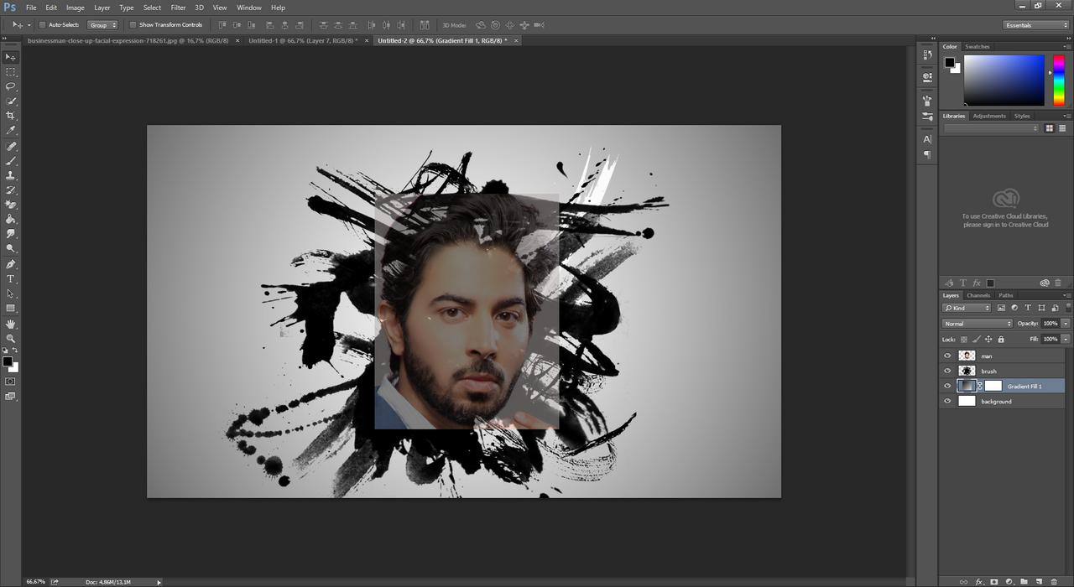Switch to the Channels tab

pyautogui.click(x=978, y=295)
